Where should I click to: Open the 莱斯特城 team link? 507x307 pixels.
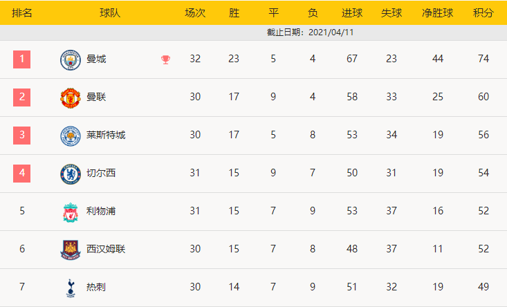coord(106,136)
